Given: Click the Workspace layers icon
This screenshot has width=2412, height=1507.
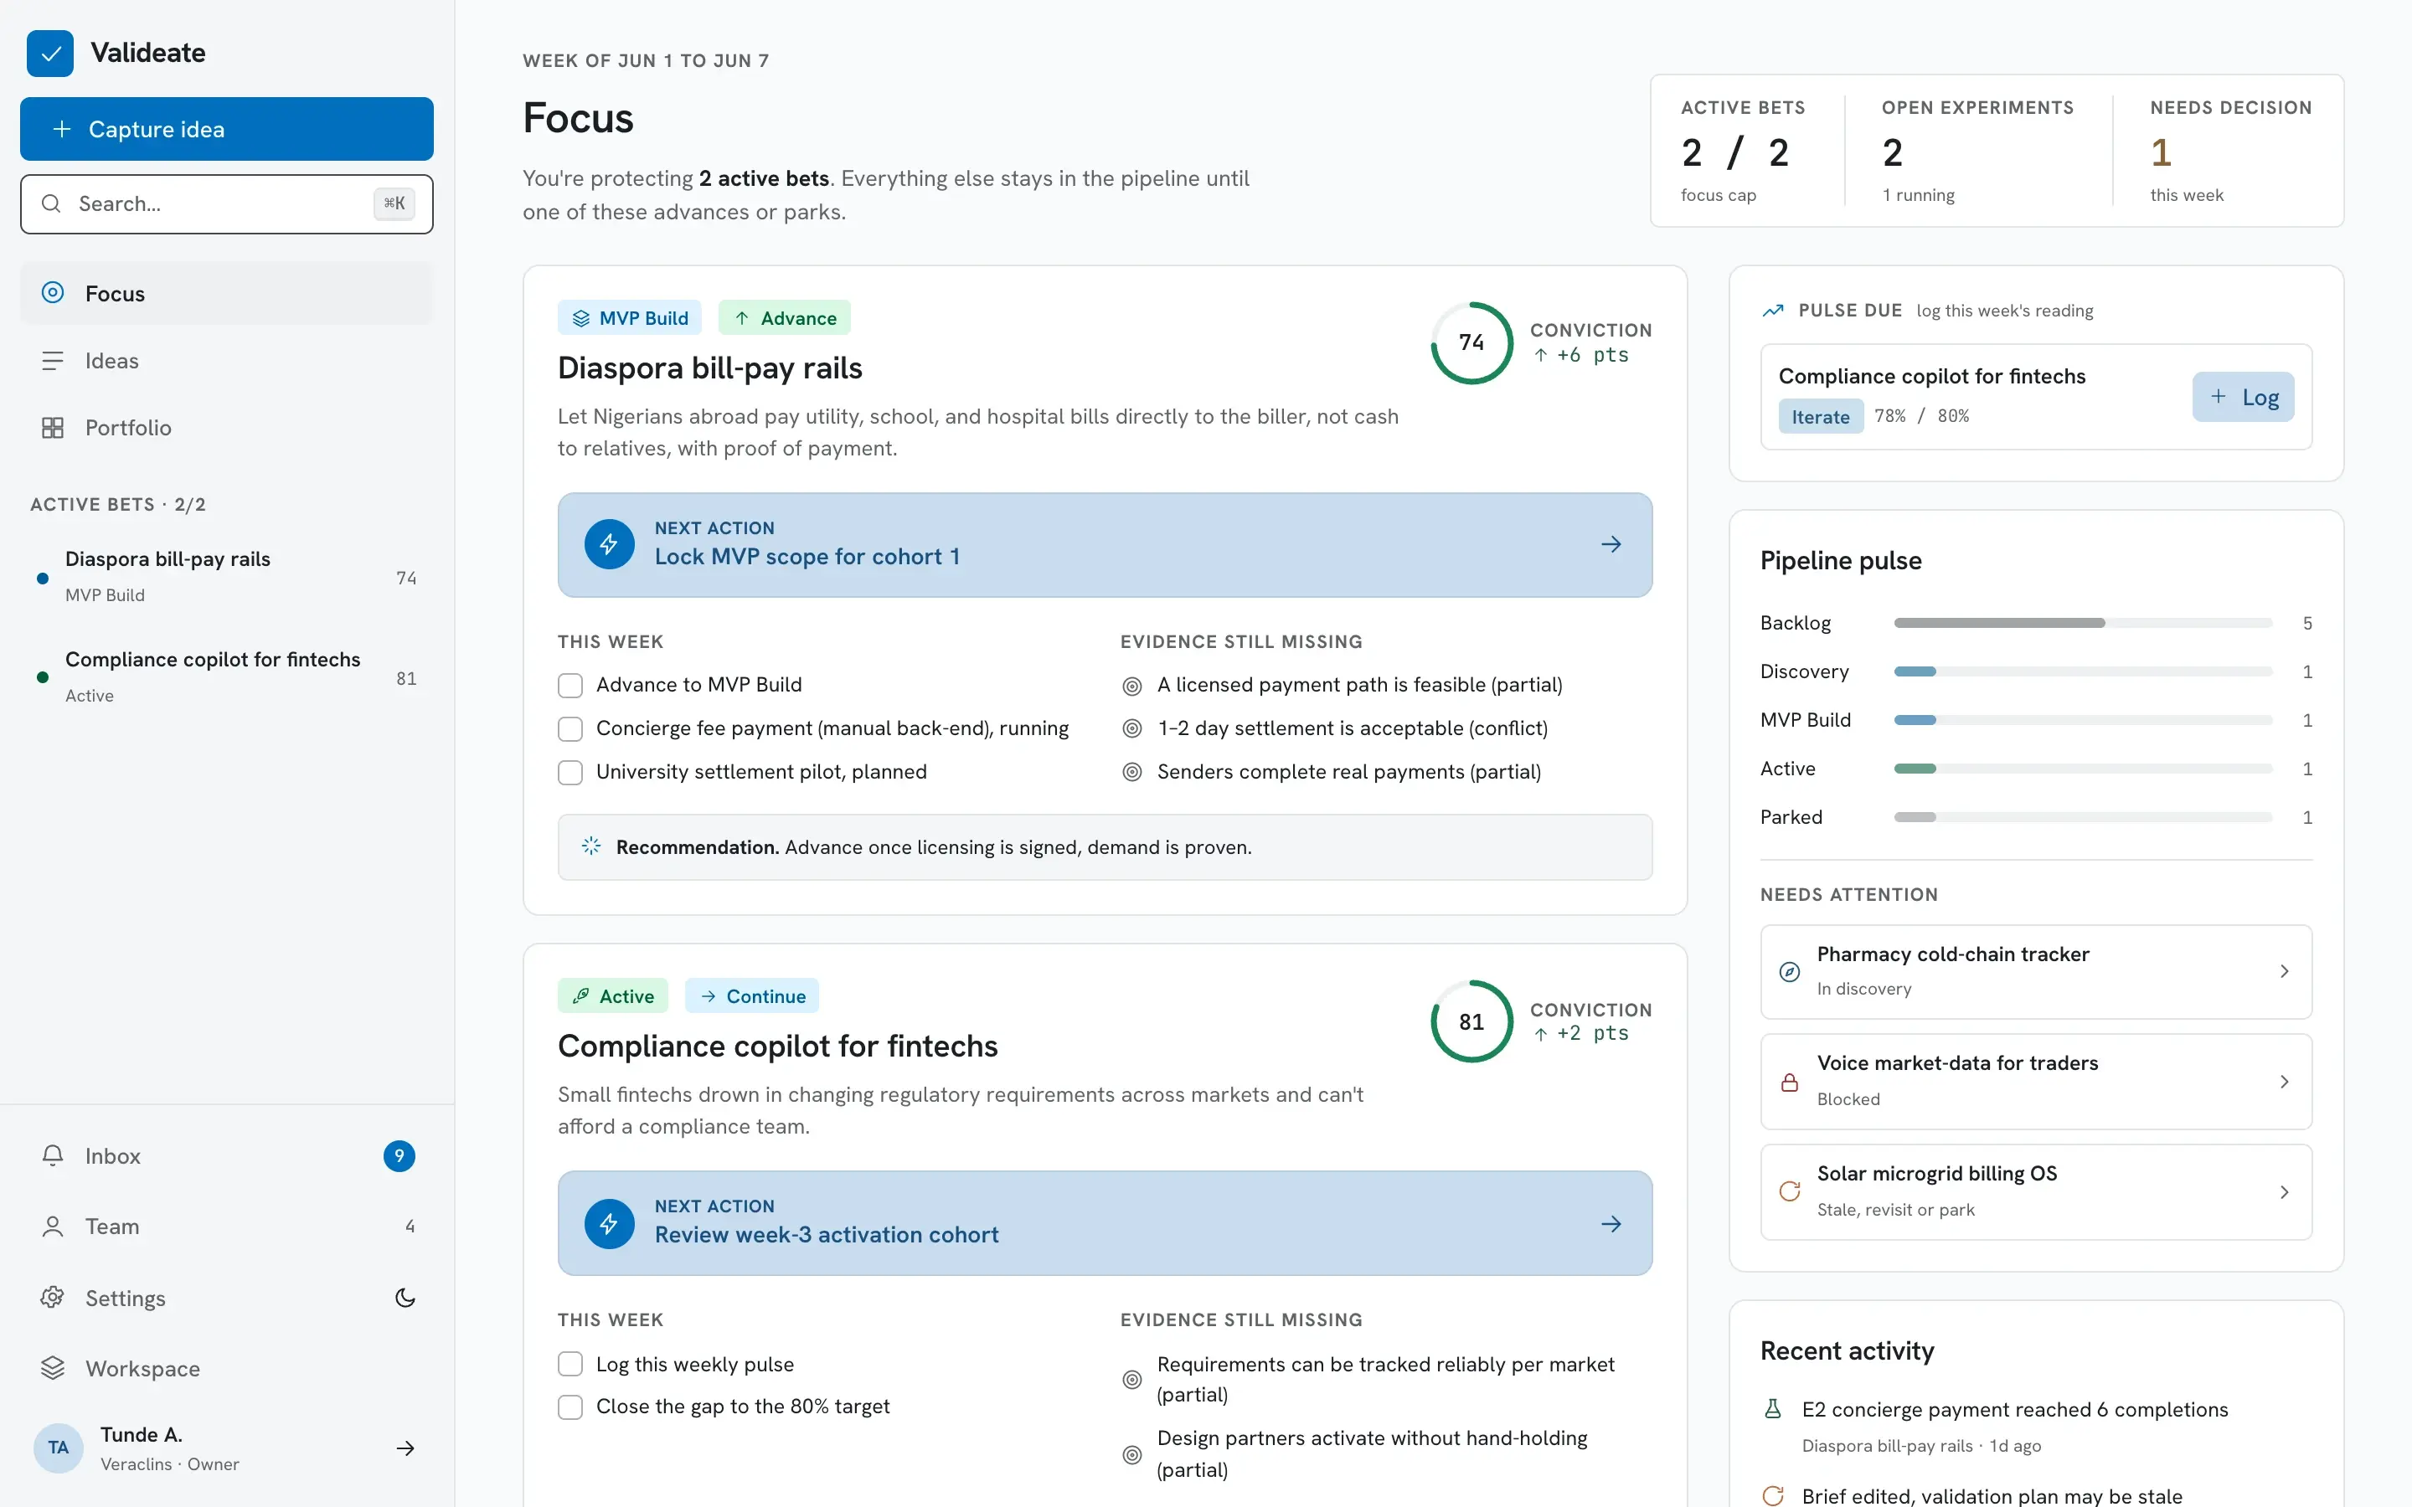Looking at the screenshot, I should (53, 1369).
